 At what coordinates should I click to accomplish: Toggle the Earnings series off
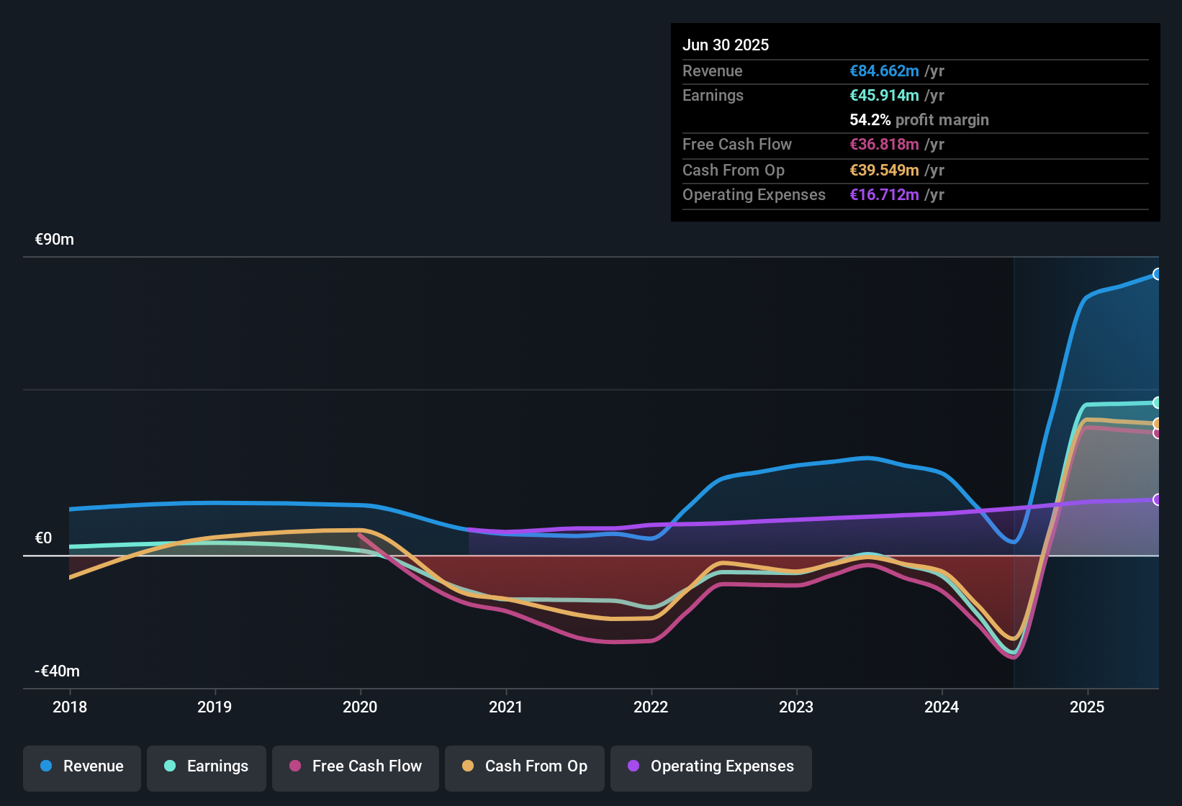(x=207, y=766)
